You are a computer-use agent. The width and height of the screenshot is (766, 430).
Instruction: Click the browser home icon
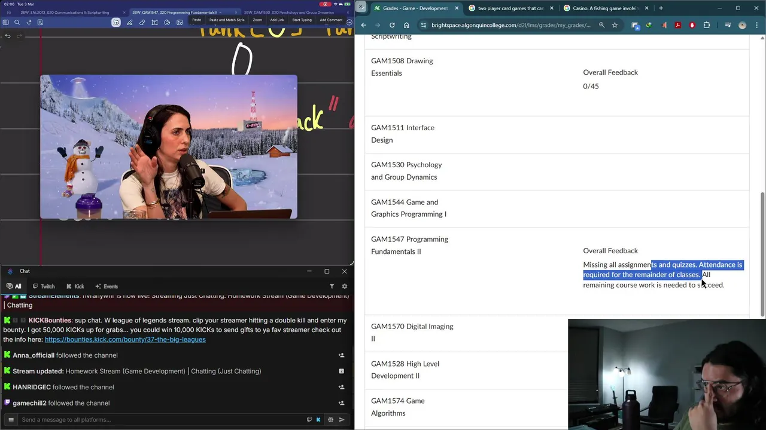point(406,25)
